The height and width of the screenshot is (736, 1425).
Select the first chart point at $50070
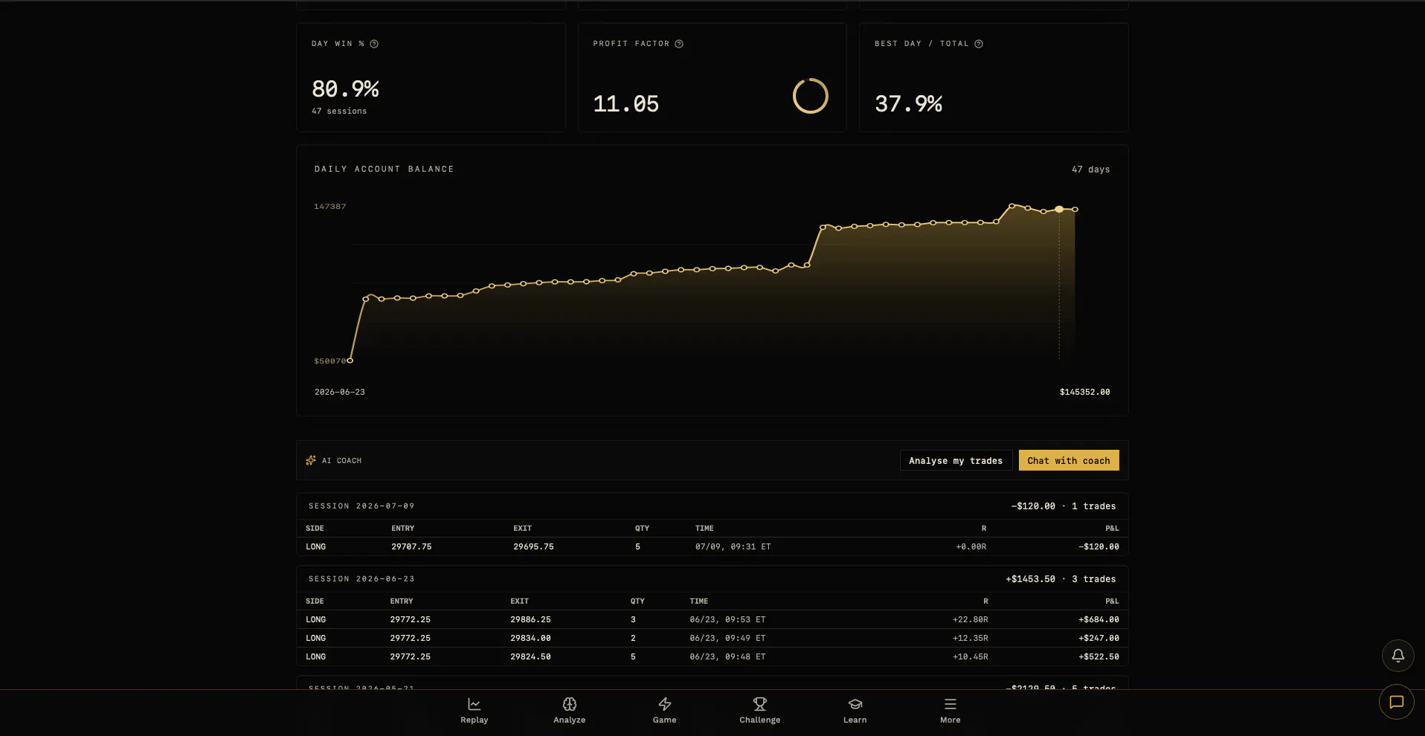(x=350, y=361)
